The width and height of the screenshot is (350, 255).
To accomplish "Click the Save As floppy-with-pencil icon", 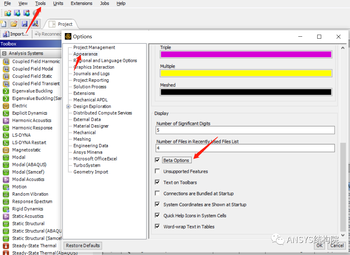I will point(35,24).
